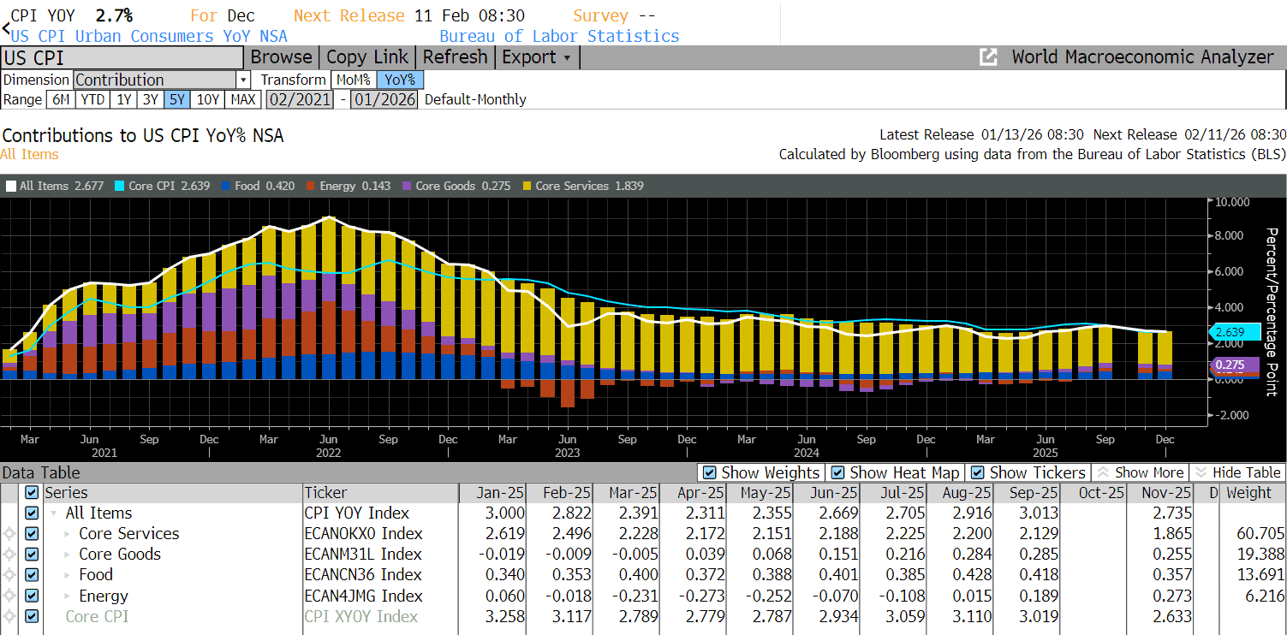
Task: Disable the Show Heat Map checkbox
Action: click(837, 472)
